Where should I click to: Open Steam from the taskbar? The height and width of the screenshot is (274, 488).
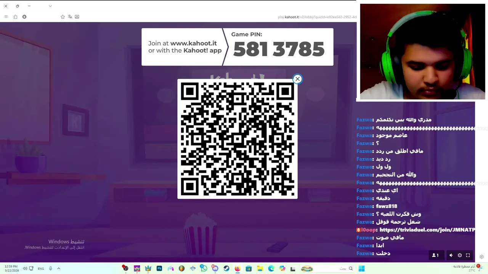coord(226,268)
